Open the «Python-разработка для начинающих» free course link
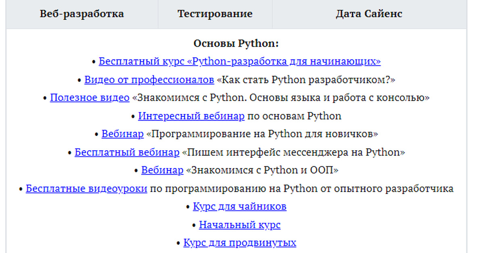Image resolution: width=484 pixels, height=253 pixels. (x=240, y=62)
